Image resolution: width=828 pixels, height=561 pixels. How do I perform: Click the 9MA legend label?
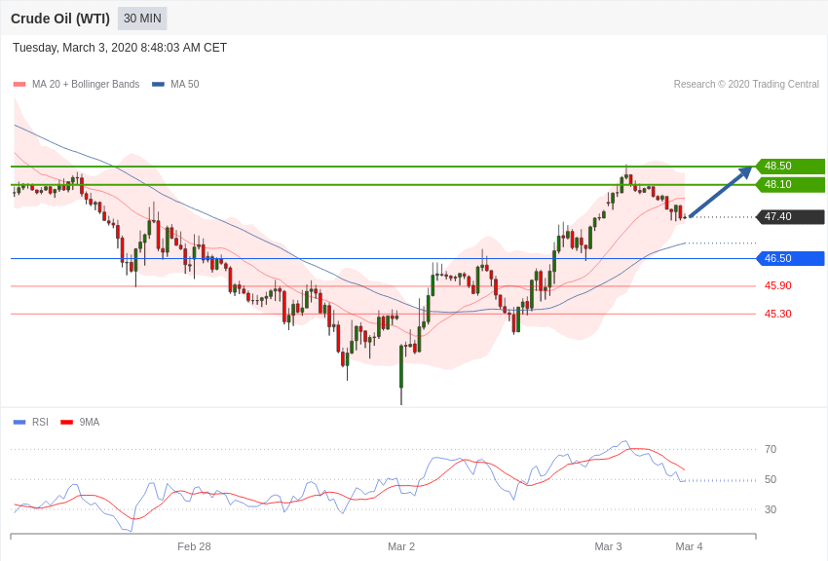[90, 422]
